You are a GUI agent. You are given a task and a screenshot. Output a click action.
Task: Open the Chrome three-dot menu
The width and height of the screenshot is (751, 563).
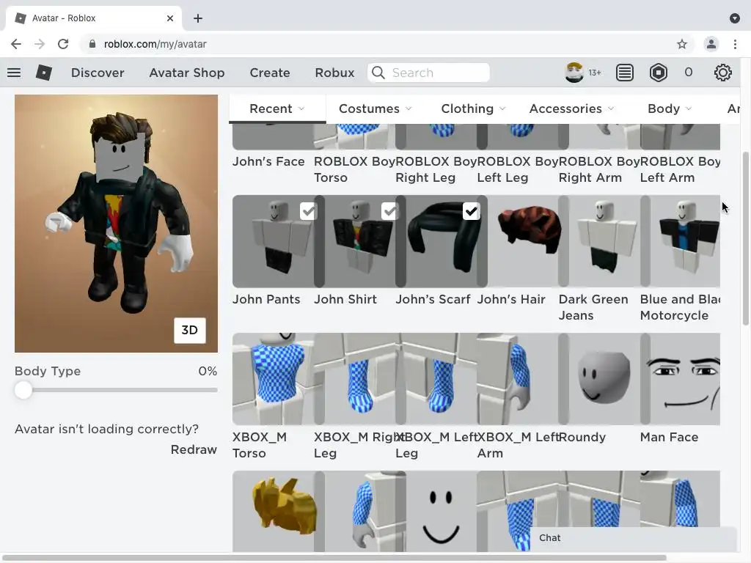[x=735, y=44]
